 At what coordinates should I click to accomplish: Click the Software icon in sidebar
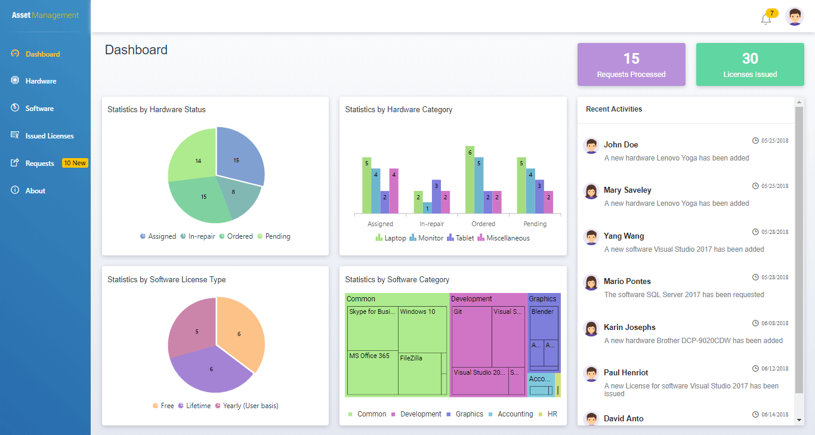pyautogui.click(x=16, y=108)
